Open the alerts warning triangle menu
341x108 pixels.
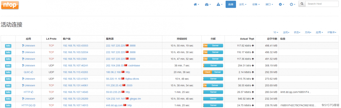pyautogui.click(x=219, y=5)
